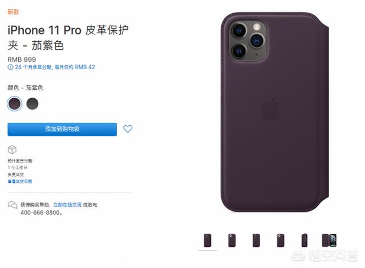Select the open folio thumbnail
Image resolution: width=365 pixels, height=268 pixels.
coord(329,241)
